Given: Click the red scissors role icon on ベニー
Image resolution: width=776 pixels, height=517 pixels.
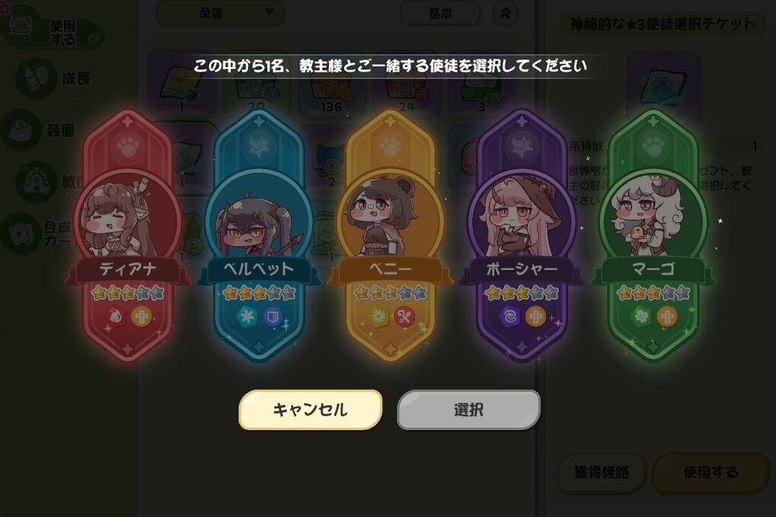Looking at the screenshot, I should pos(404,317).
